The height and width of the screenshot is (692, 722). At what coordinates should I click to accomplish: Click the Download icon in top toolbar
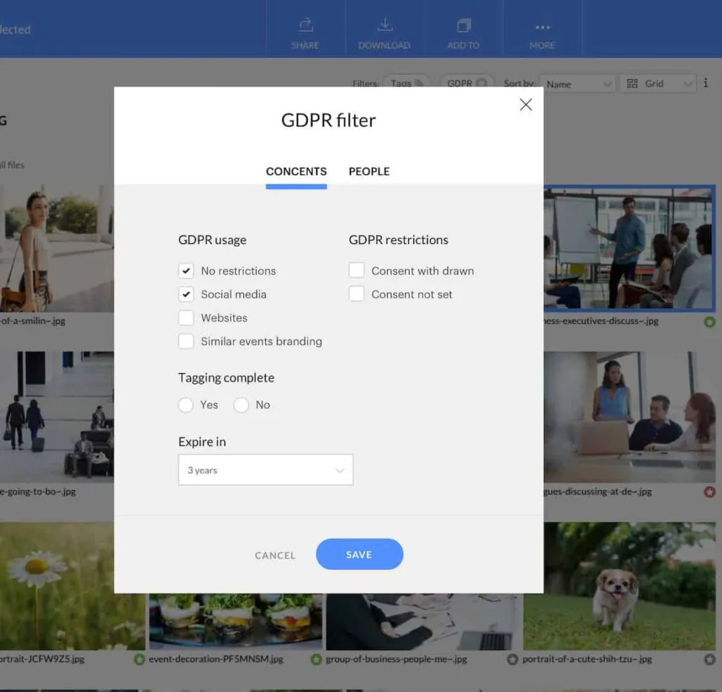tap(385, 25)
